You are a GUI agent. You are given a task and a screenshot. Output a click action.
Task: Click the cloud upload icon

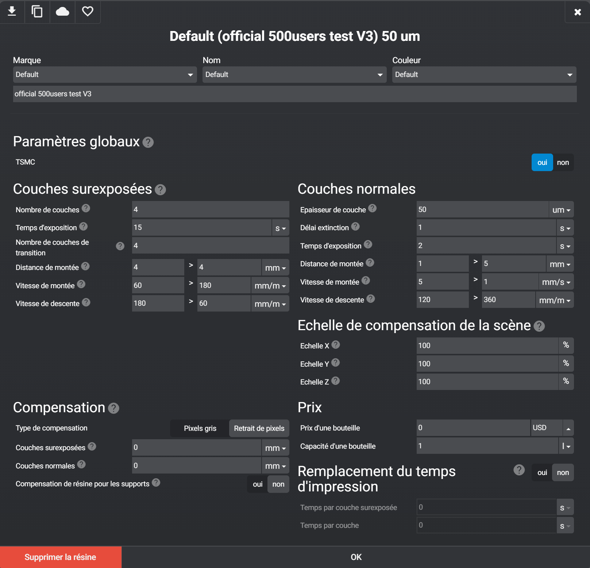[x=62, y=12]
